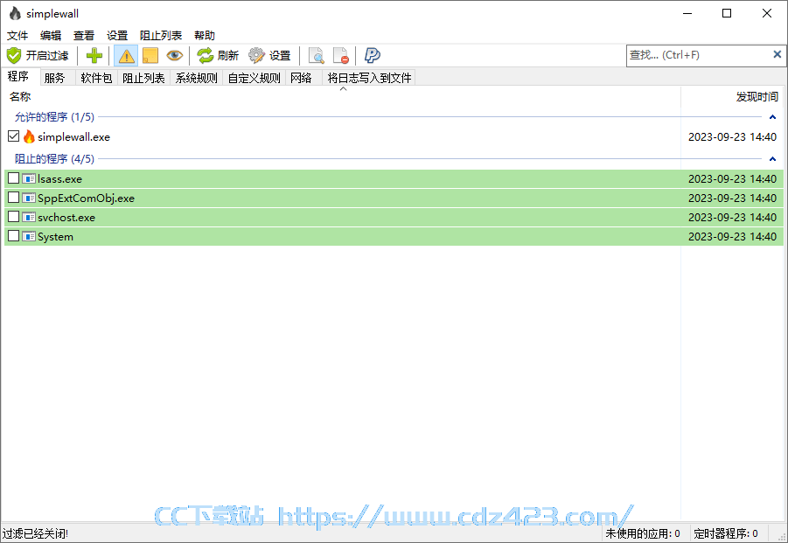Uncheck the simplewall.exe checkbox

tap(14, 136)
